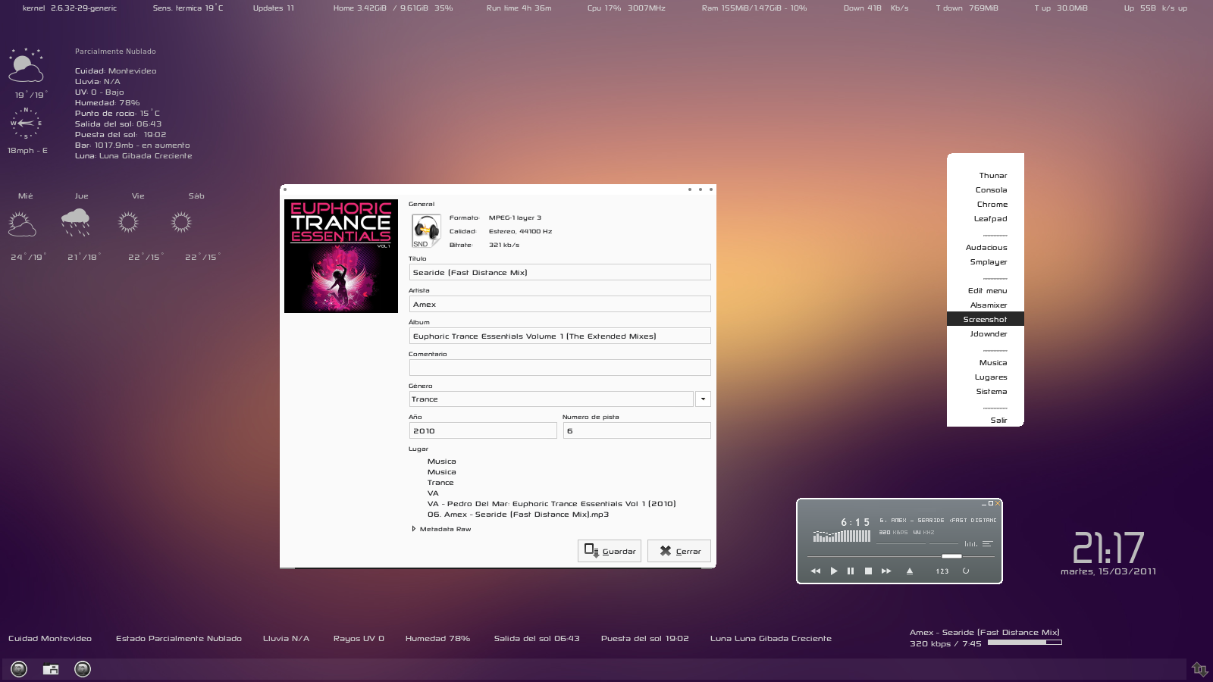Click the eject icon in the player
Screen dimensions: 1213x682
pos(910,571)
